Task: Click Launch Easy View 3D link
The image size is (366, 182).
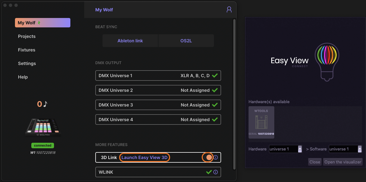Action: pyautogui.click(x=144, y=157)
